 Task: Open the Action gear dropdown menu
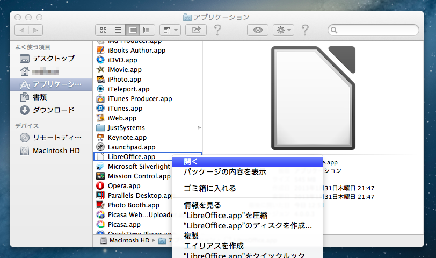pyautogui.click(x=284, y=30)
